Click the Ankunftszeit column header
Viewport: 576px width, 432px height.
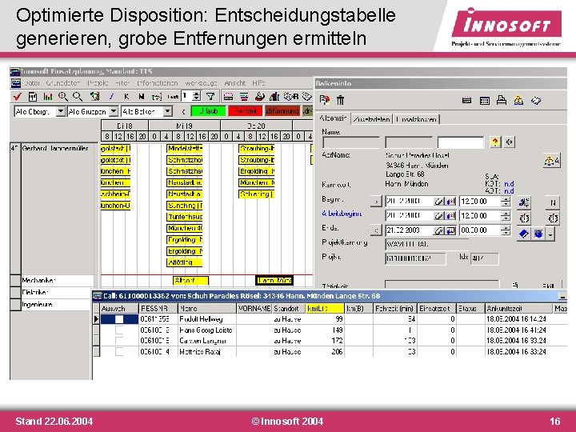coord(518,309)
